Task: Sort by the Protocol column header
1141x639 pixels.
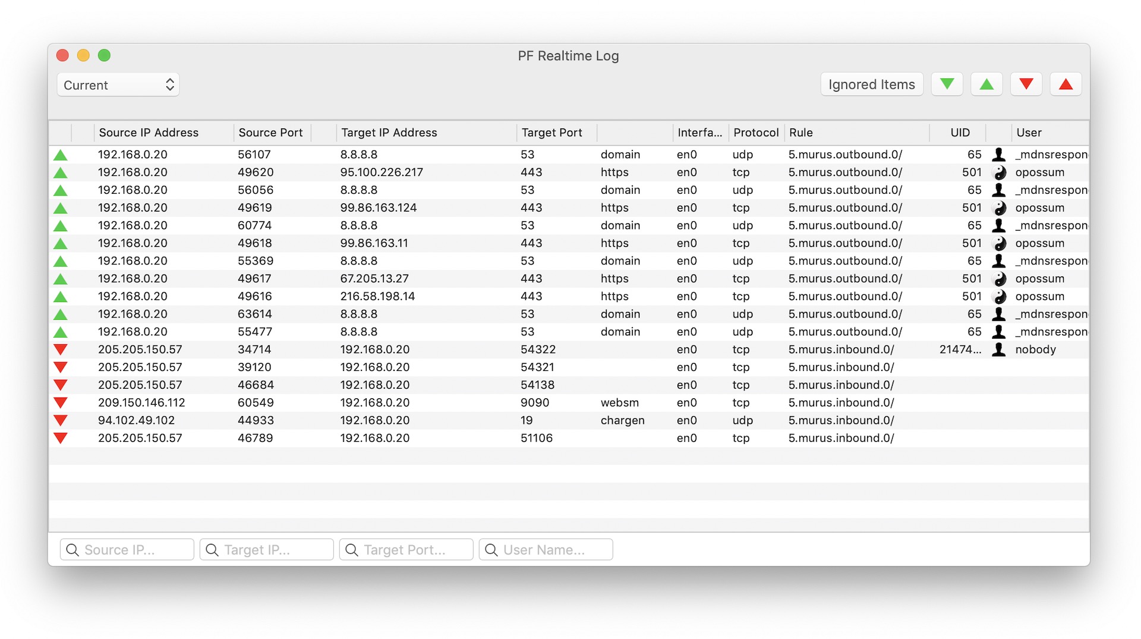Action: click(755, 133)
